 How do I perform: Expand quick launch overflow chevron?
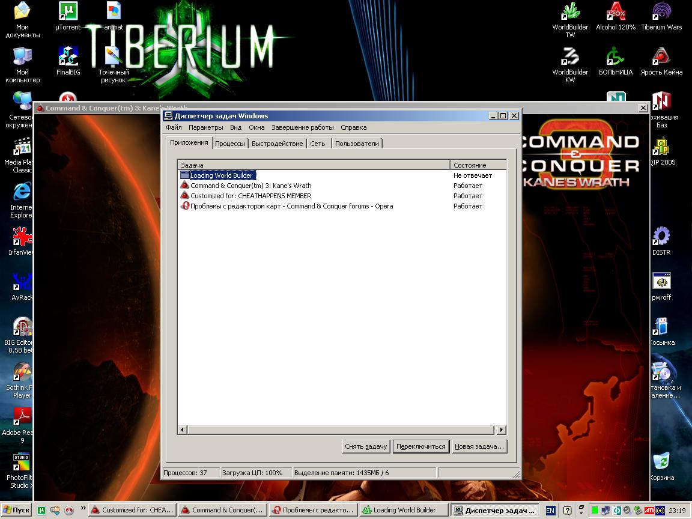point(83,508)
